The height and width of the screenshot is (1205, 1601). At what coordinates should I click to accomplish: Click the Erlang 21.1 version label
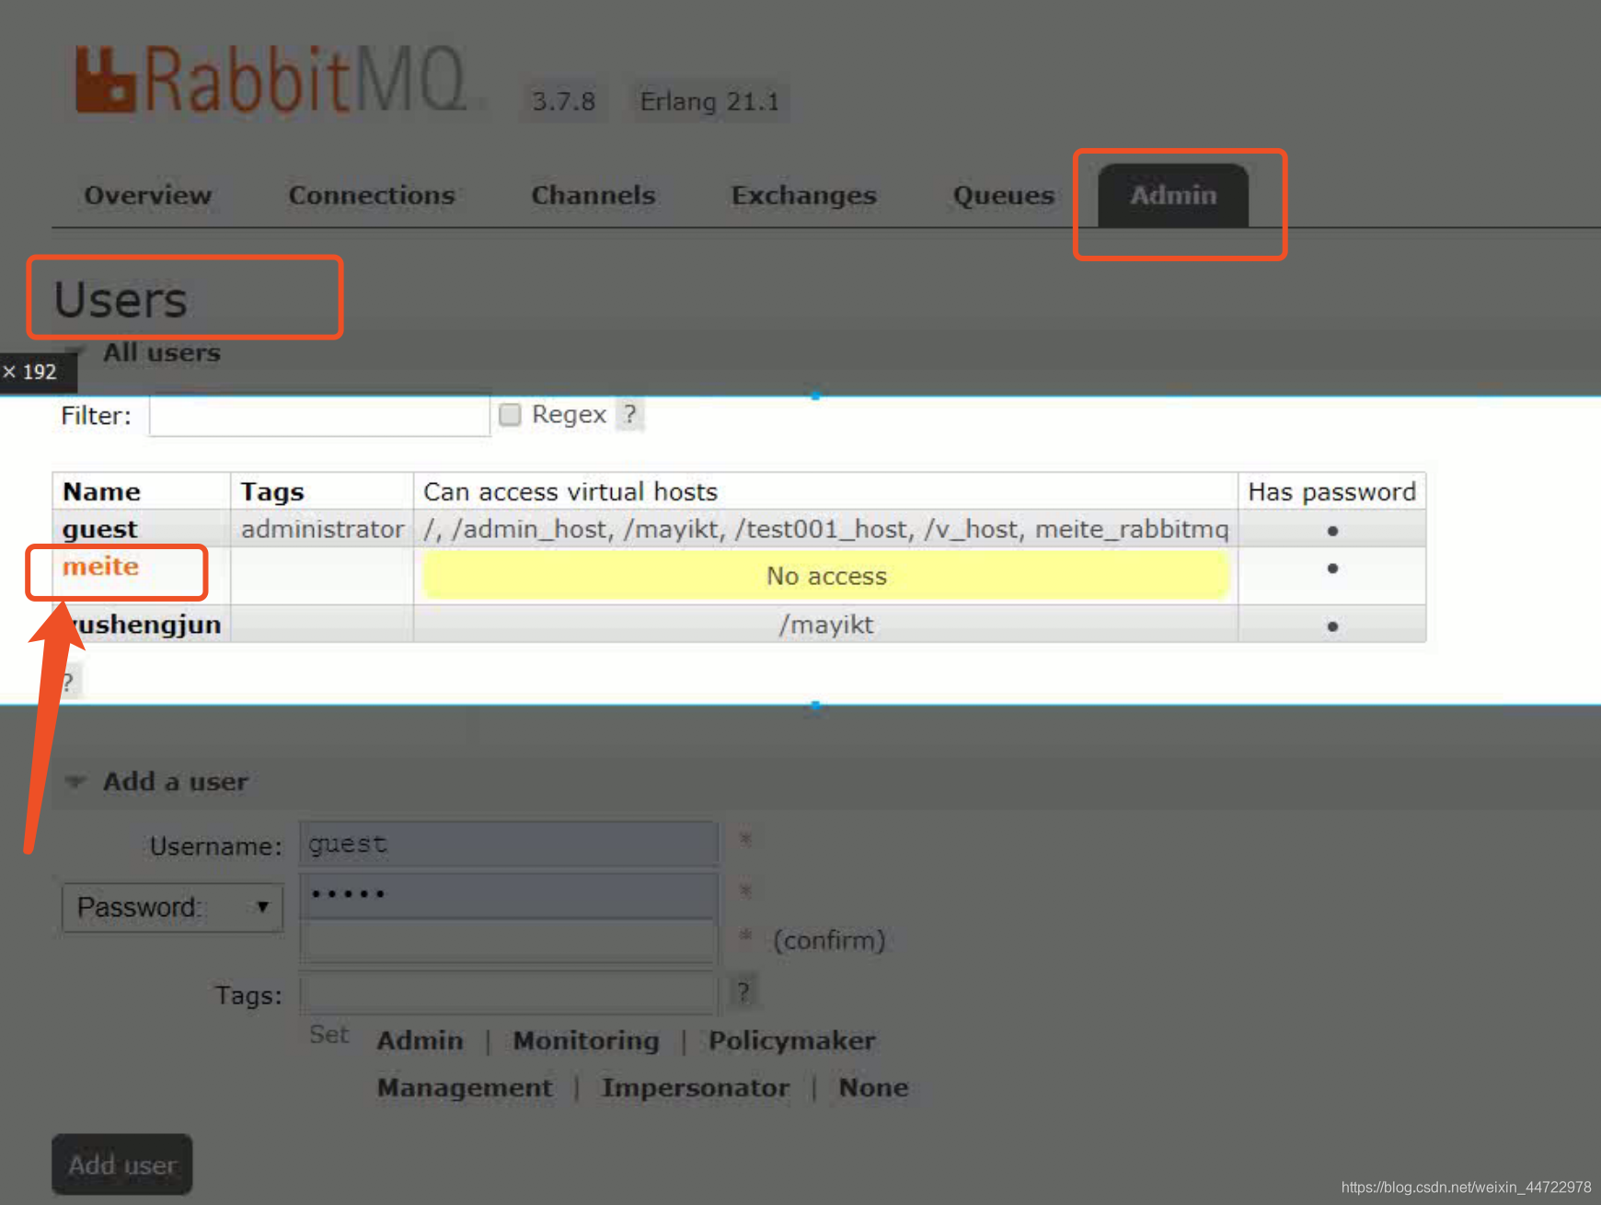coord(709,100)
